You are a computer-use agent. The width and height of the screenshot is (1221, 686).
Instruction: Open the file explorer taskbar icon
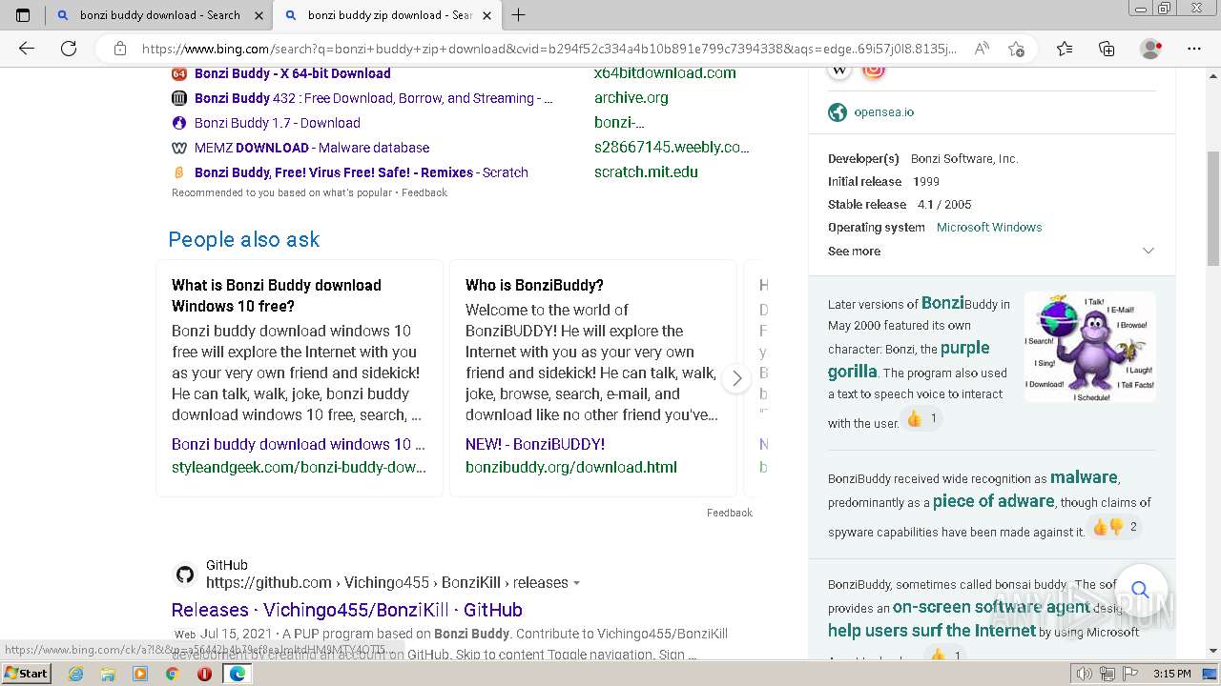click(108, 674)
